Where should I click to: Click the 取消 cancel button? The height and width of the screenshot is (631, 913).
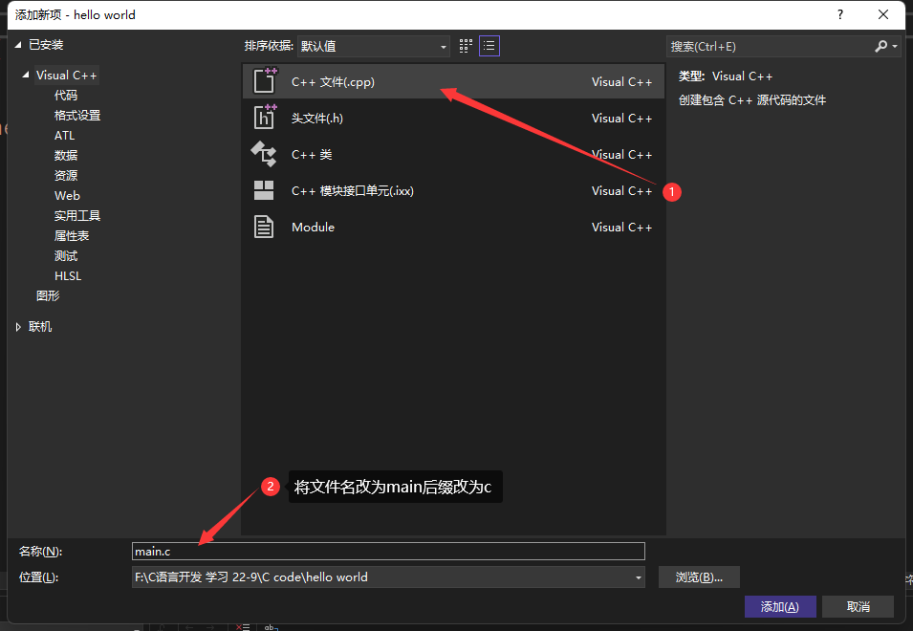tap(858, 606)
